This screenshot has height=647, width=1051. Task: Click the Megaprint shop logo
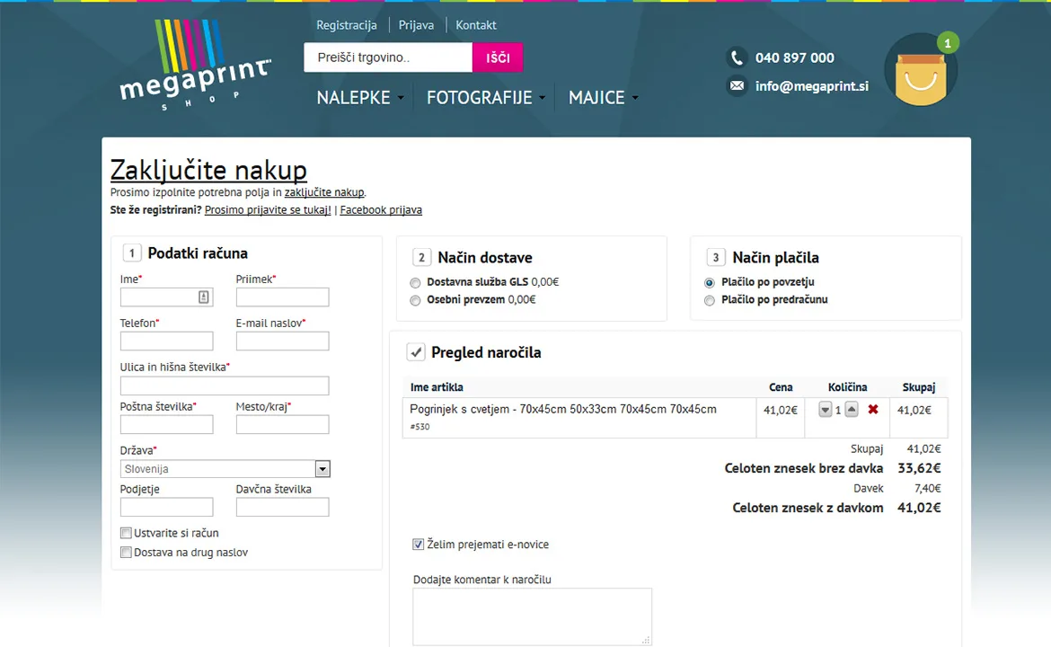[195, 65]
